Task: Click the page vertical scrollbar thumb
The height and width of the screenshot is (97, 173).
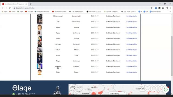Action: (x=172, y=56)
